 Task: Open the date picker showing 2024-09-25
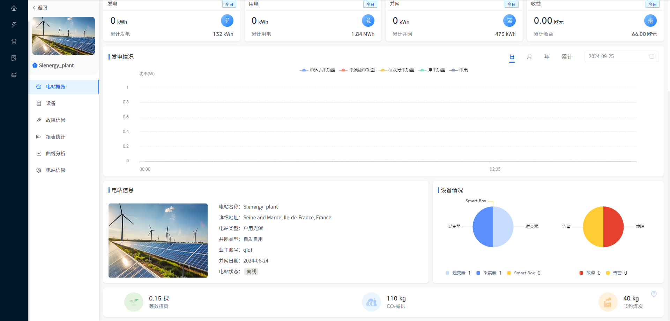[621, 56]
